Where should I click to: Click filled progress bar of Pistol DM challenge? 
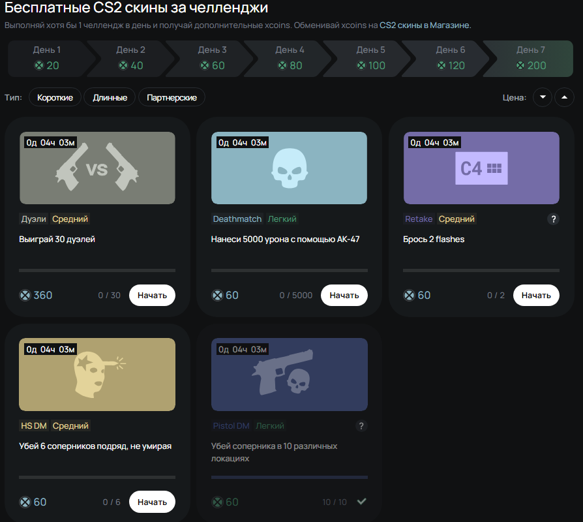pyautogui.click(x=290, y=477)
